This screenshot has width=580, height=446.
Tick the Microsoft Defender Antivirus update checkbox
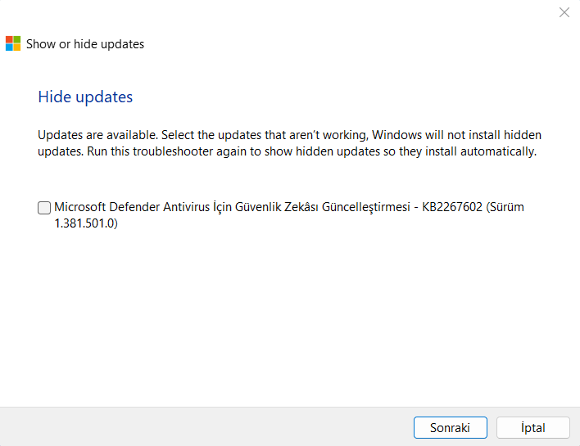coord(44,208)
